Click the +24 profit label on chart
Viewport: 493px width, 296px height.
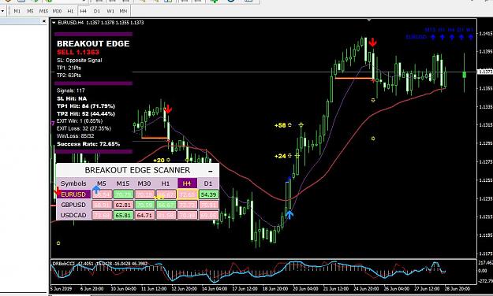point(280,156)
